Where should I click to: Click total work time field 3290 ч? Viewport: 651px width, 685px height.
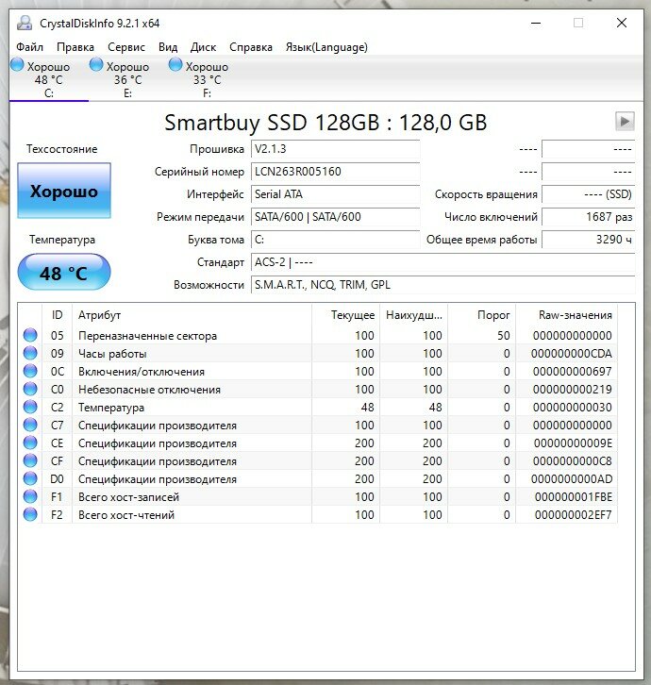(588, 240)
